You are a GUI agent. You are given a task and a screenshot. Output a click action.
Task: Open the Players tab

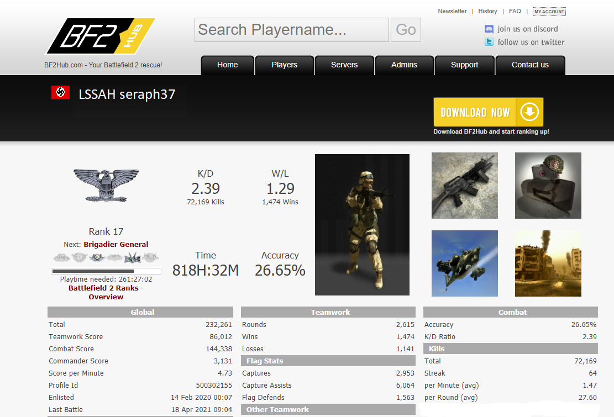coord(284,65)
